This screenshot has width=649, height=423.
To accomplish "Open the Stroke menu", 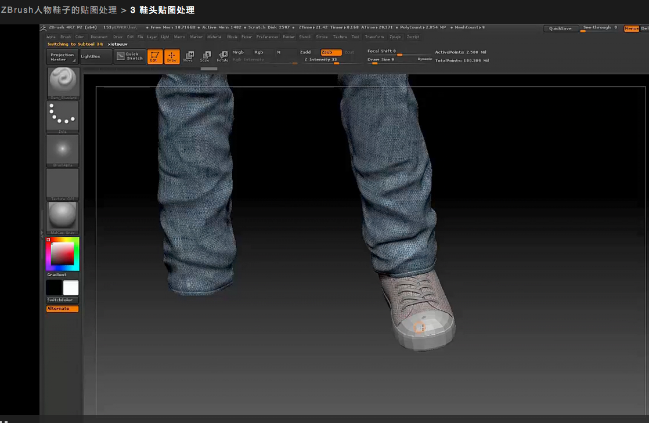I will (x=322, y=37).
